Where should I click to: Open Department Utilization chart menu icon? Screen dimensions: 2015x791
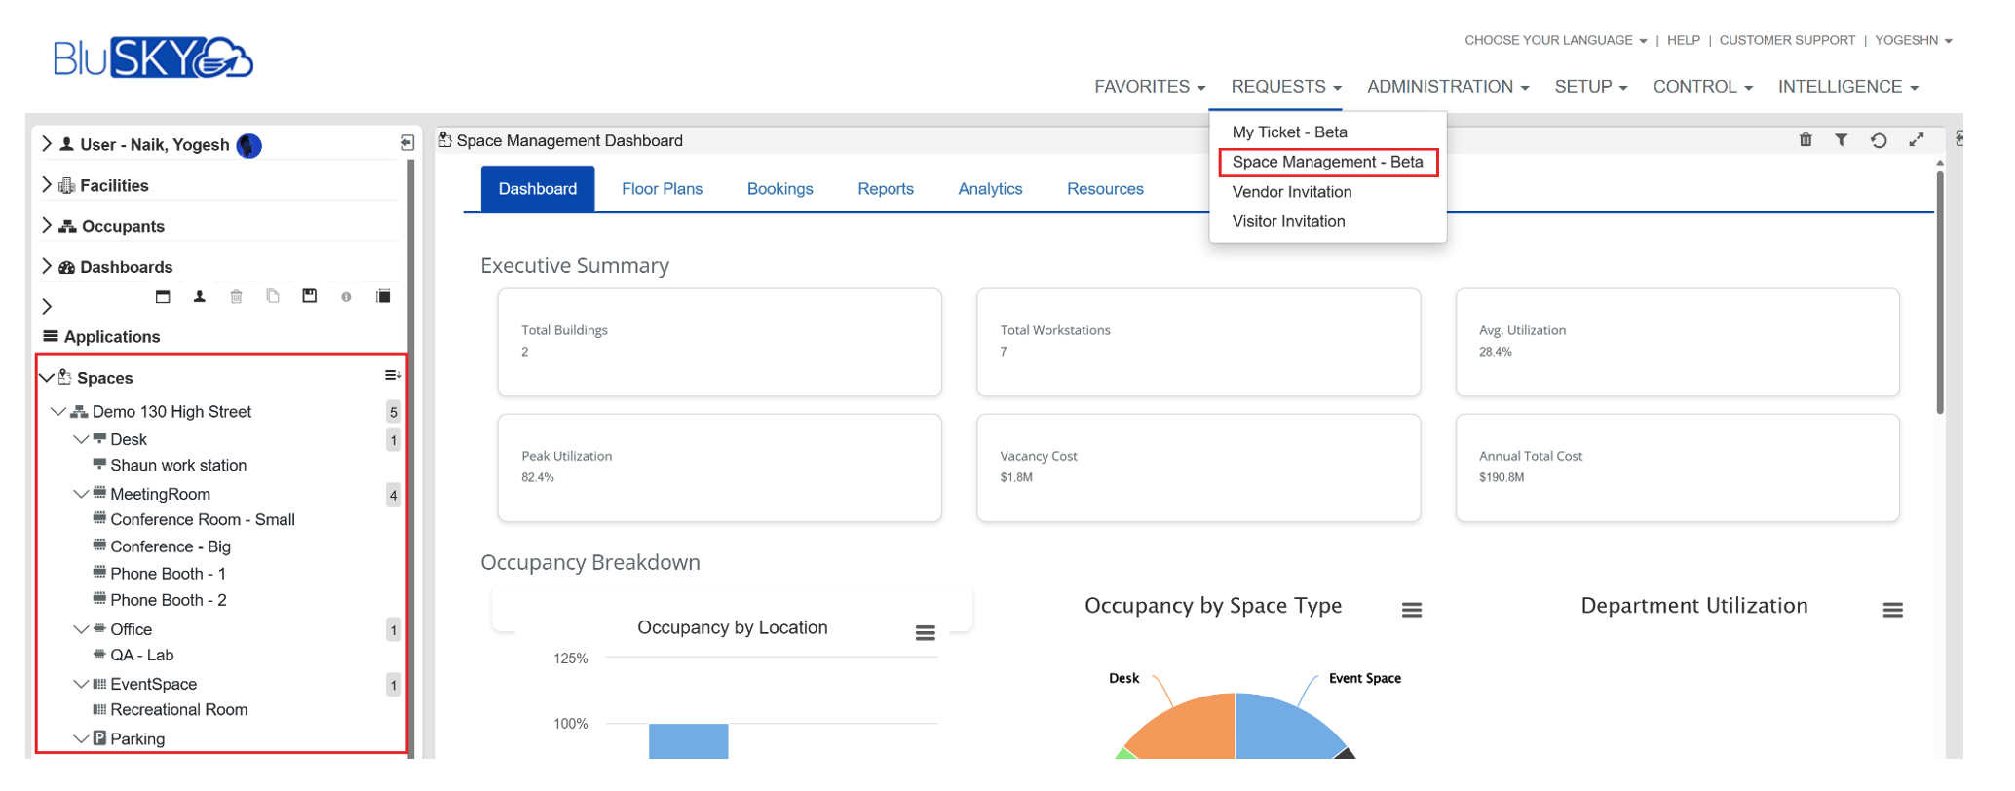point(1892,610)
